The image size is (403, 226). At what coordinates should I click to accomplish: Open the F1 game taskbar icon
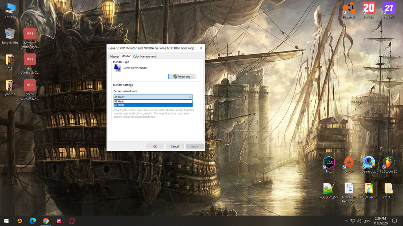point(59,221)
